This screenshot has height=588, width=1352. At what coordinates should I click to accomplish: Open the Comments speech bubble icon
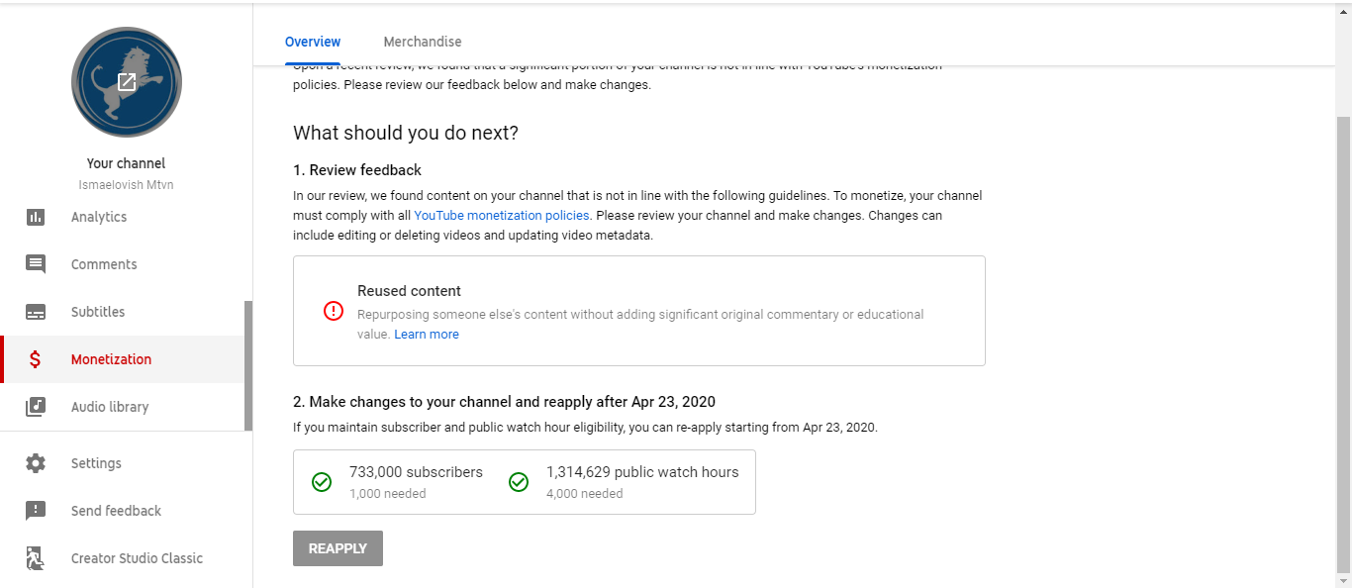click(36, 264)
